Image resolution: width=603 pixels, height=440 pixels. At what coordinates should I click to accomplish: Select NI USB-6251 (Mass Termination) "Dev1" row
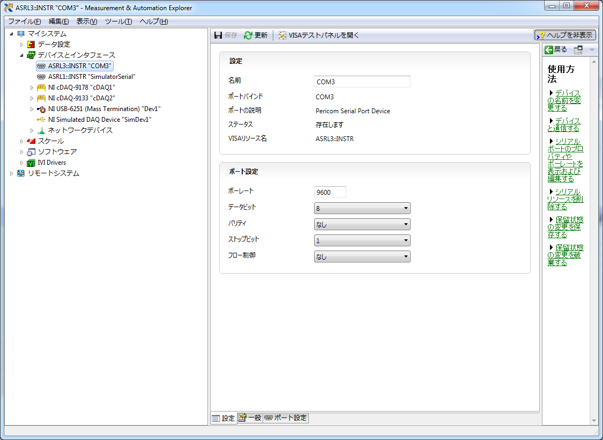click(x=99, y=109)
